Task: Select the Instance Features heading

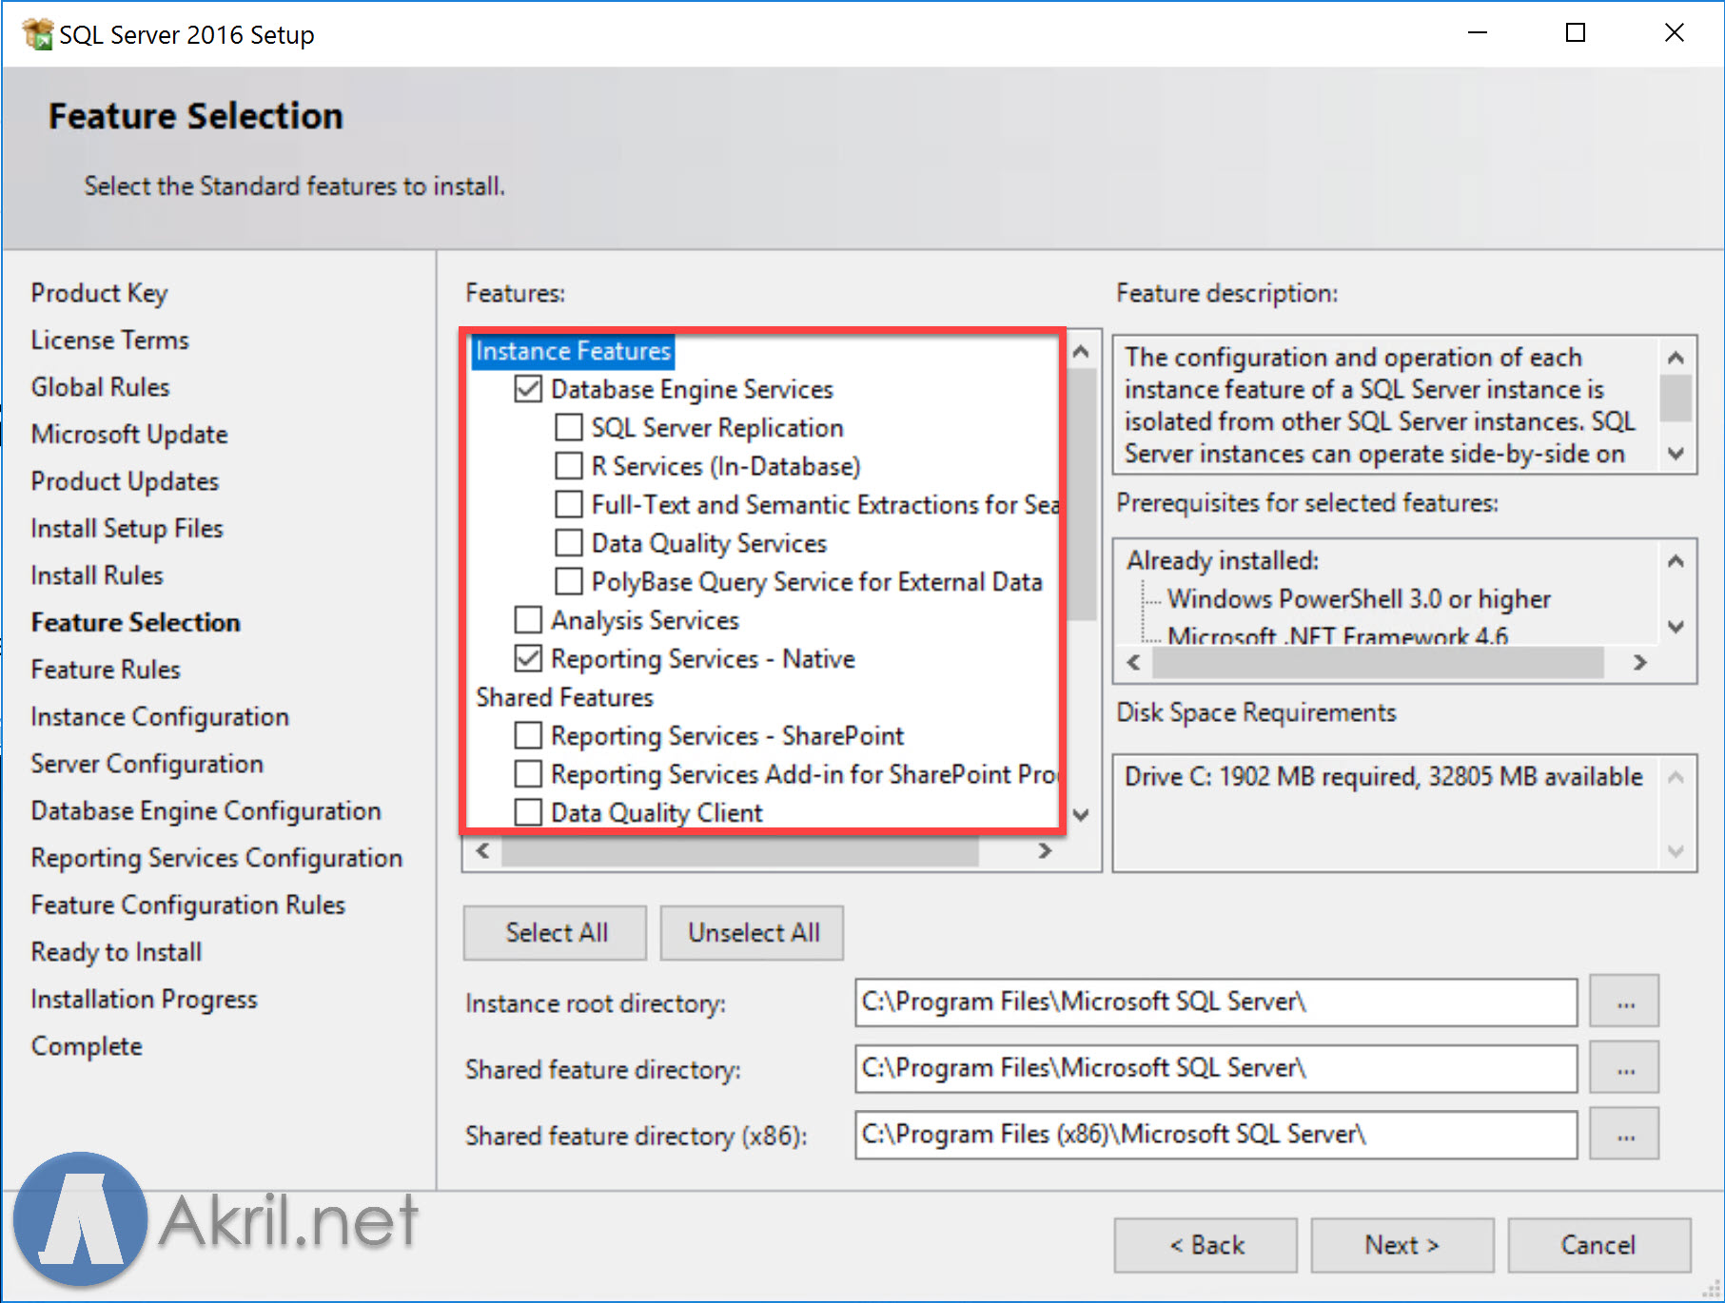Action: pos(572,351)
